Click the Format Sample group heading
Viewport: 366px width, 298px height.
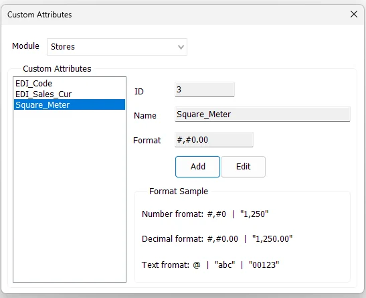tap(179, 192)
